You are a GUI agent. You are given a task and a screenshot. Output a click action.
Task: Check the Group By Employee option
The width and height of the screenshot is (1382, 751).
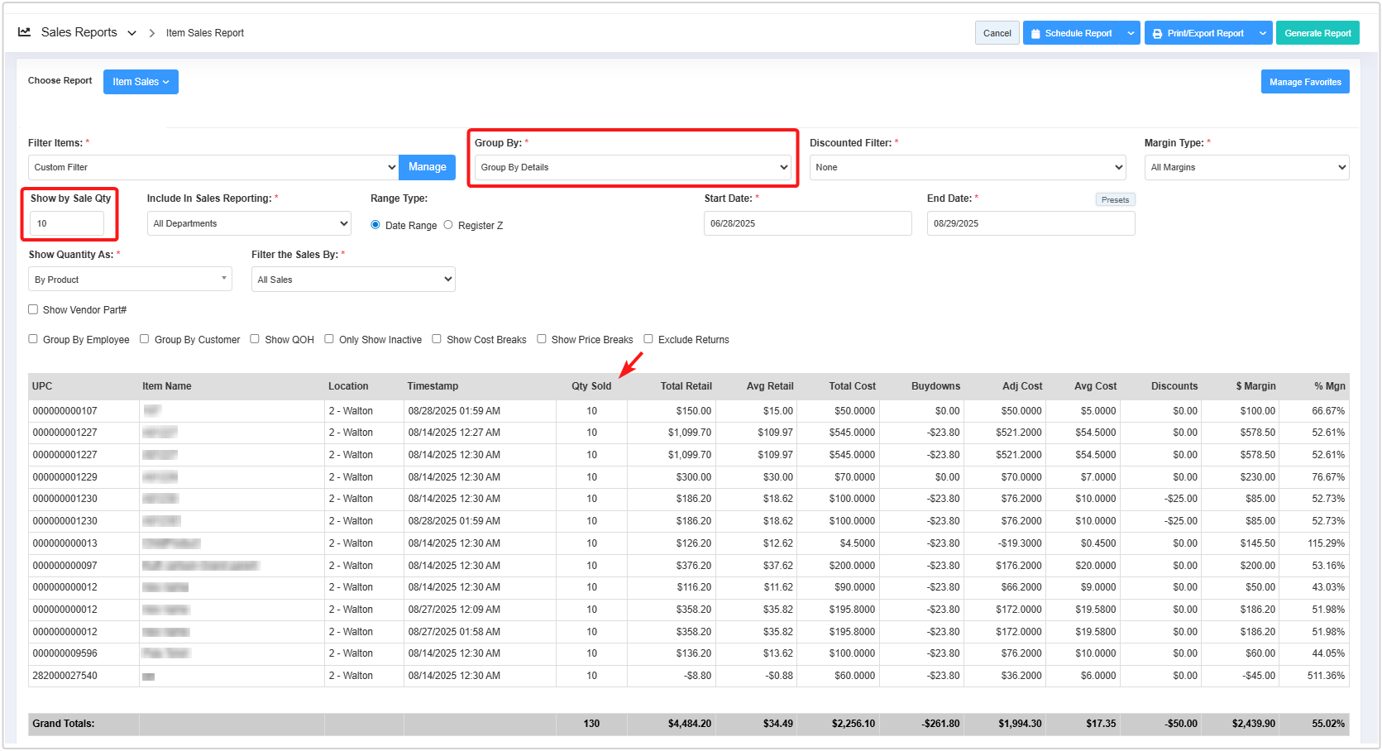pos(33,339)
